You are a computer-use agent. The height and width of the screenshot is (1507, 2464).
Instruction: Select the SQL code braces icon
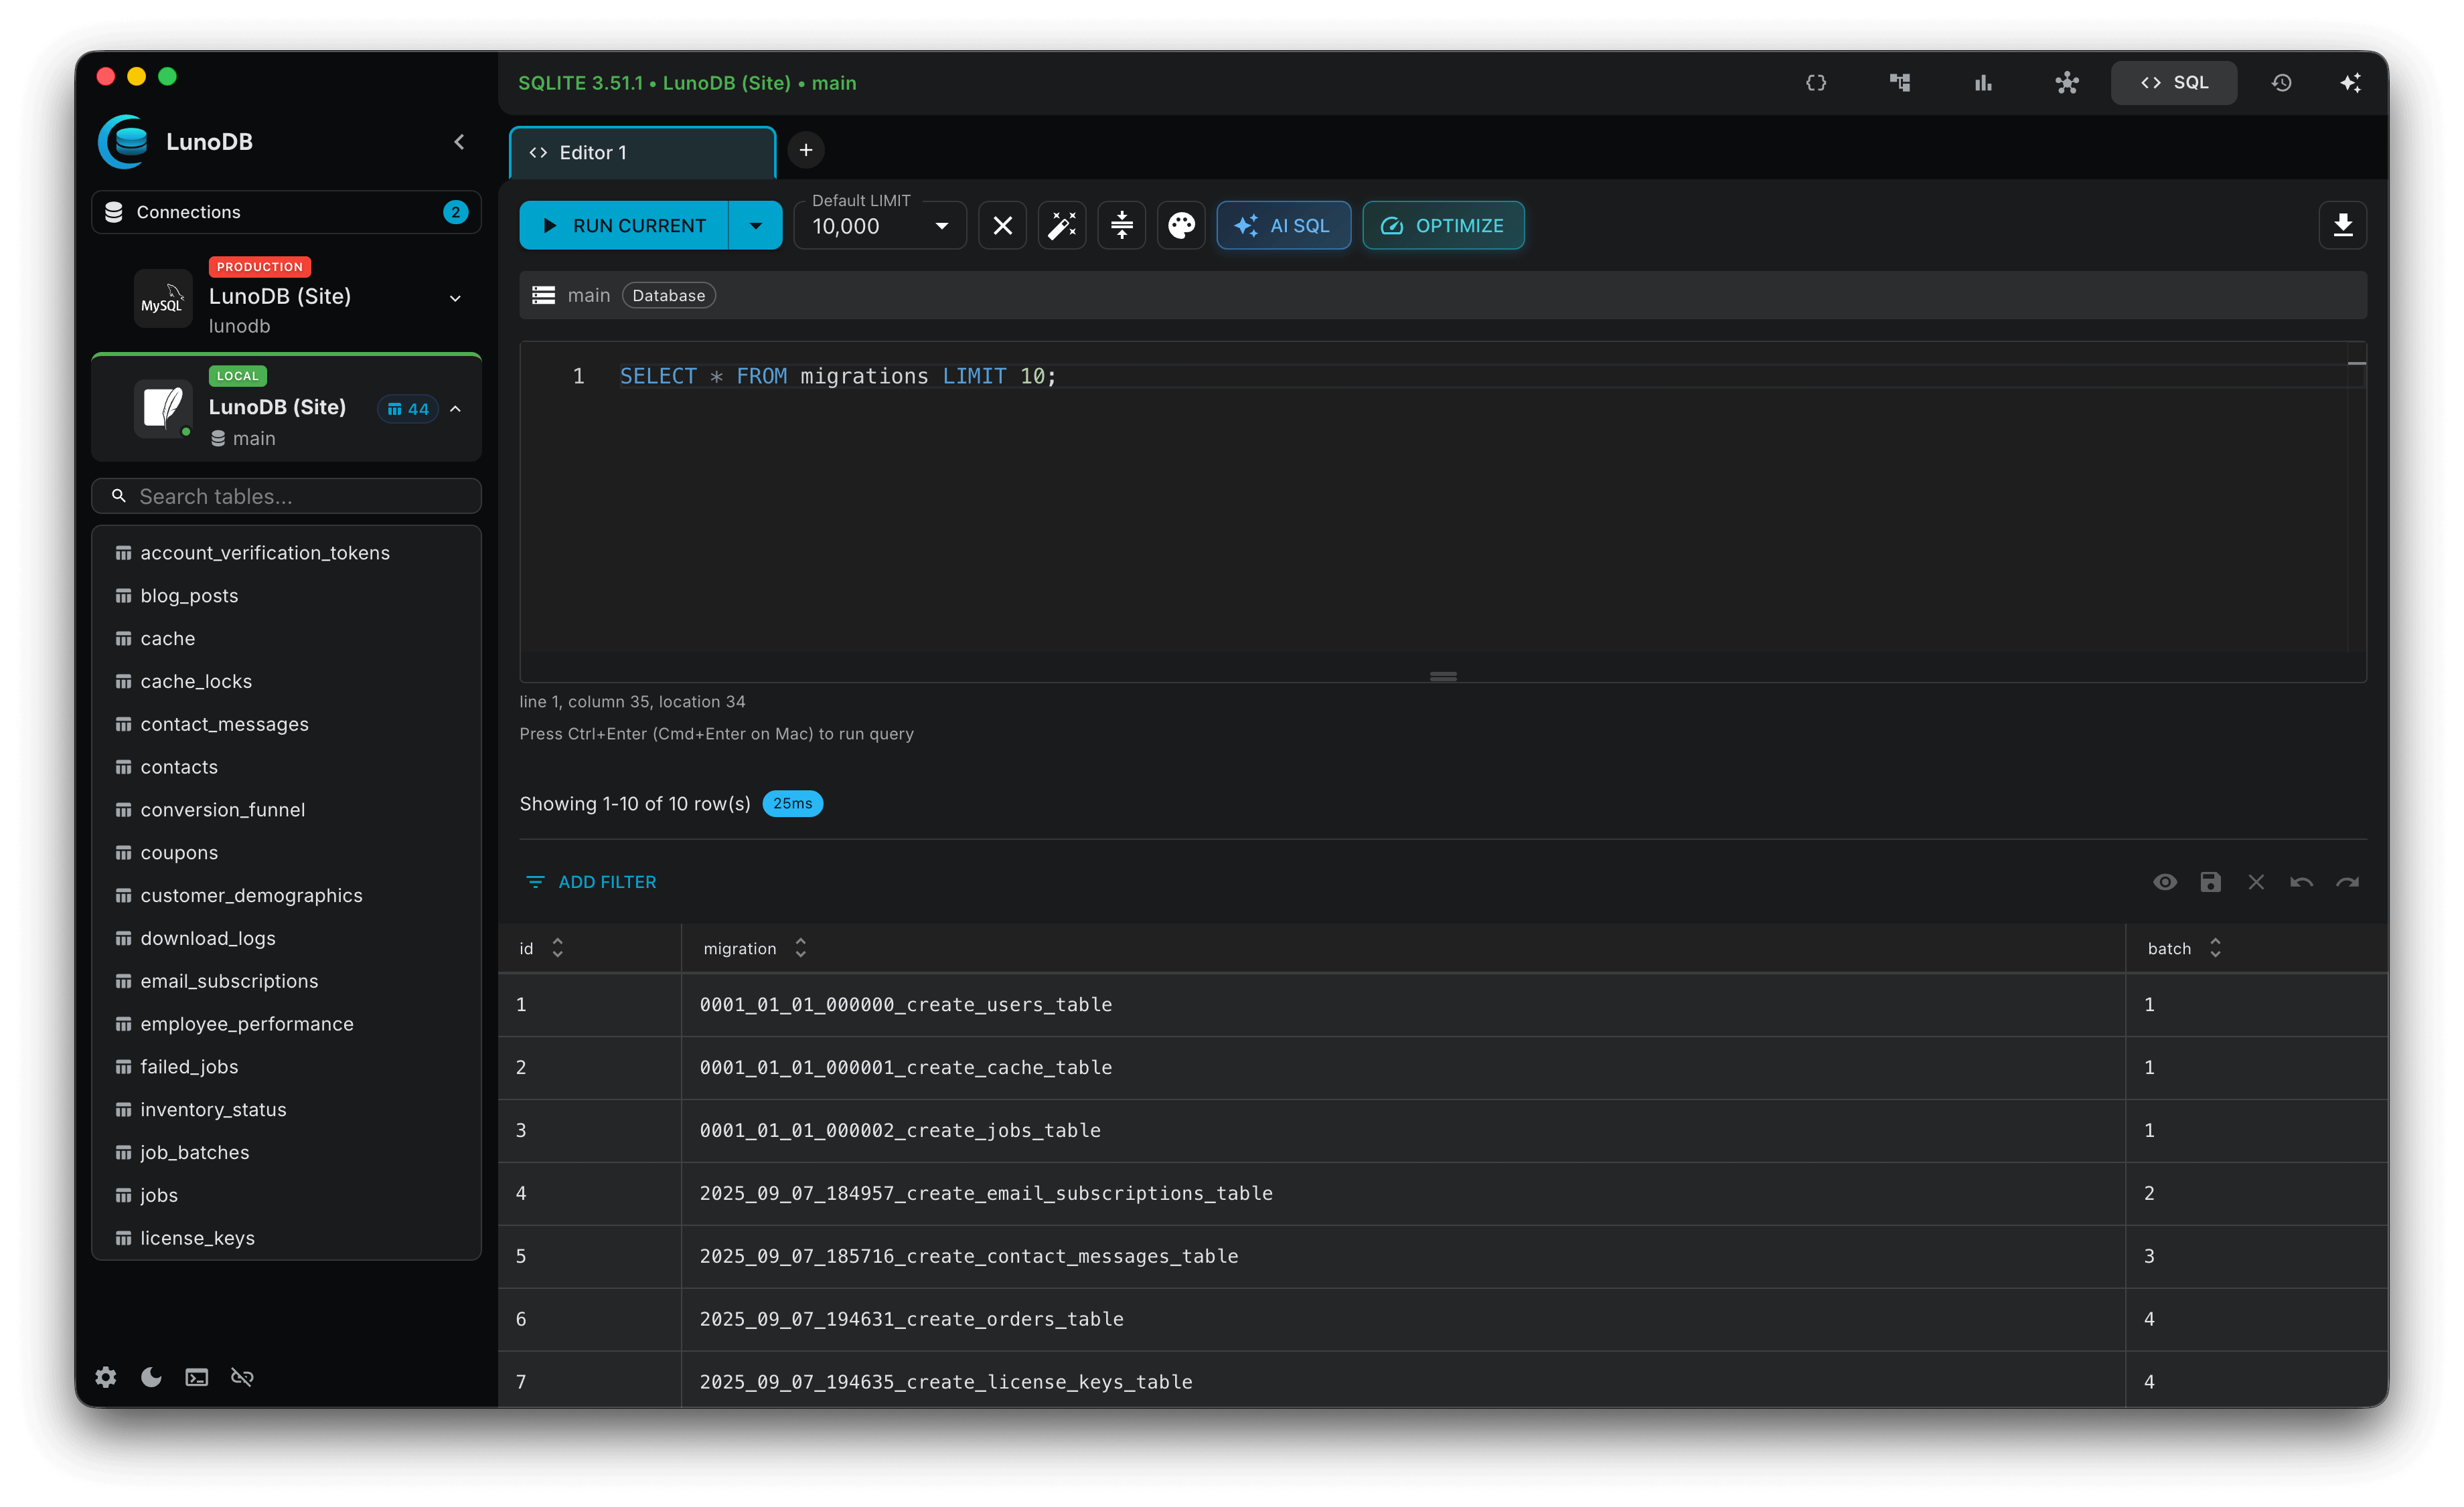(x=1817, y=82)
